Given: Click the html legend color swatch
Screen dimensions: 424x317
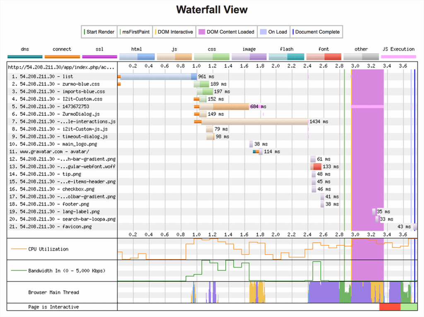Looking at the screenshot, I should click(137, 55).
